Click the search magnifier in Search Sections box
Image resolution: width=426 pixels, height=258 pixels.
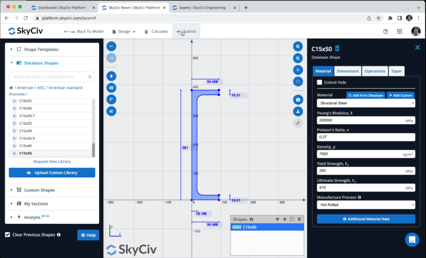[90, 77]
